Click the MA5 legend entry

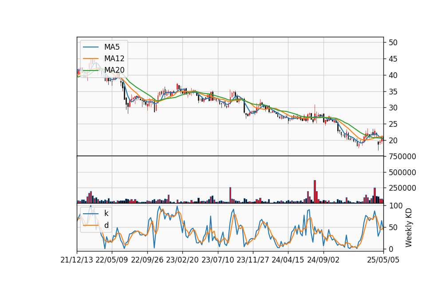[x=101, y=47]
